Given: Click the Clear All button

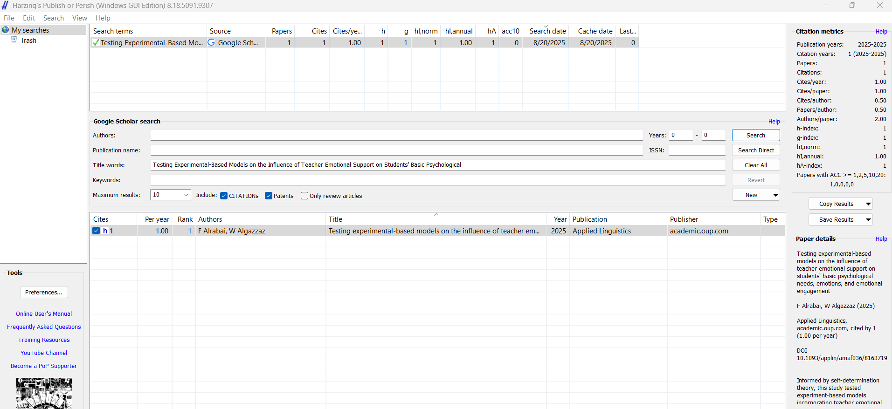Looking at the screenshot, I should pyautogui.click(x=756, y=165).
